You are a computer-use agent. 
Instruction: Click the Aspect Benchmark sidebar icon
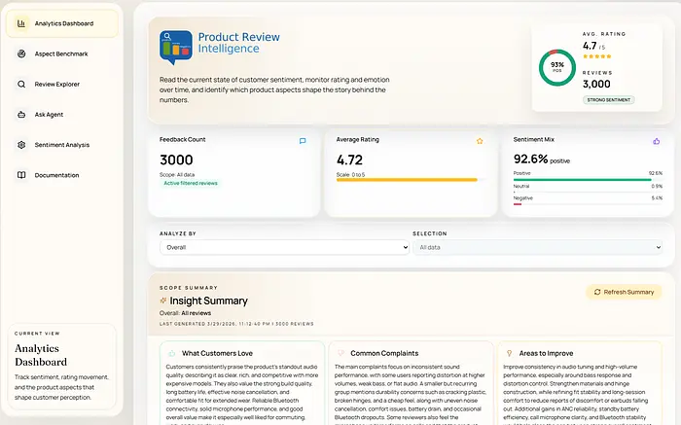(21, 53)
